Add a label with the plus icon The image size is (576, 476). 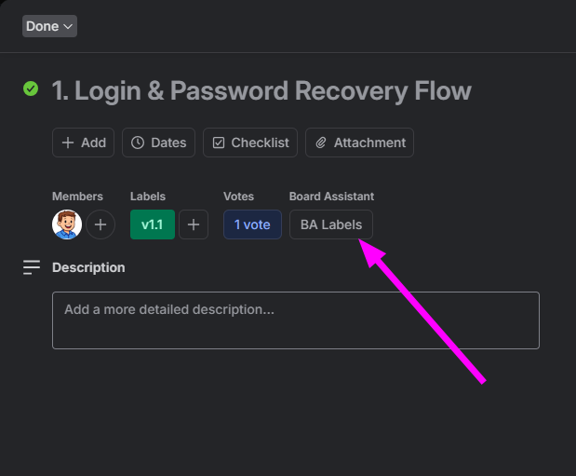click(x=194, y=224)
